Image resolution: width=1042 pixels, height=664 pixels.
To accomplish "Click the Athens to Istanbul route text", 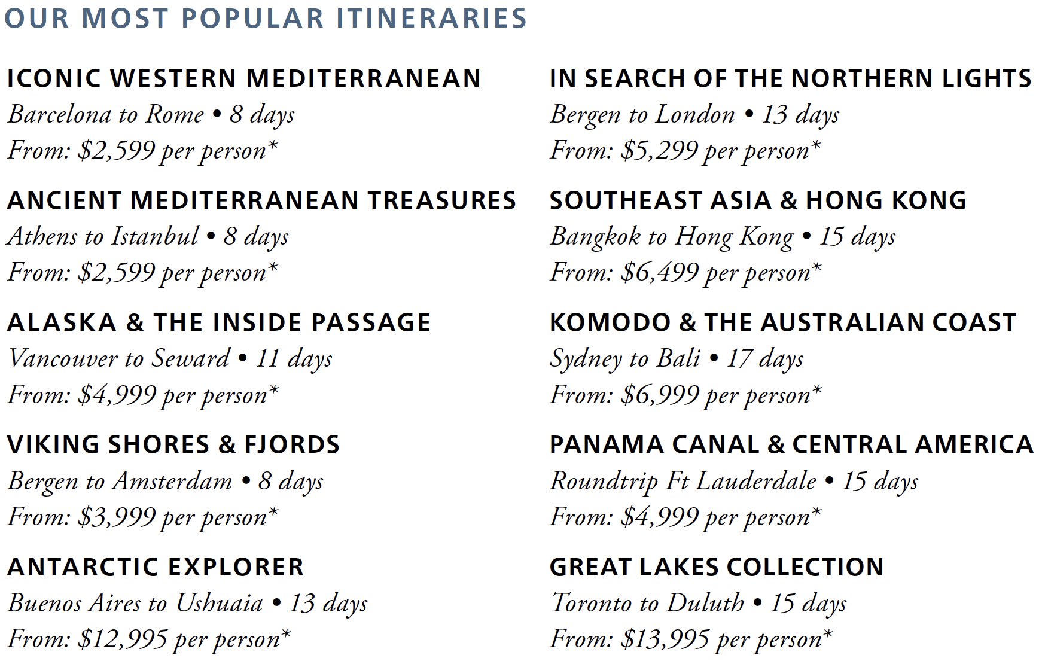I will pyautogui.click(x=103, y=237).
